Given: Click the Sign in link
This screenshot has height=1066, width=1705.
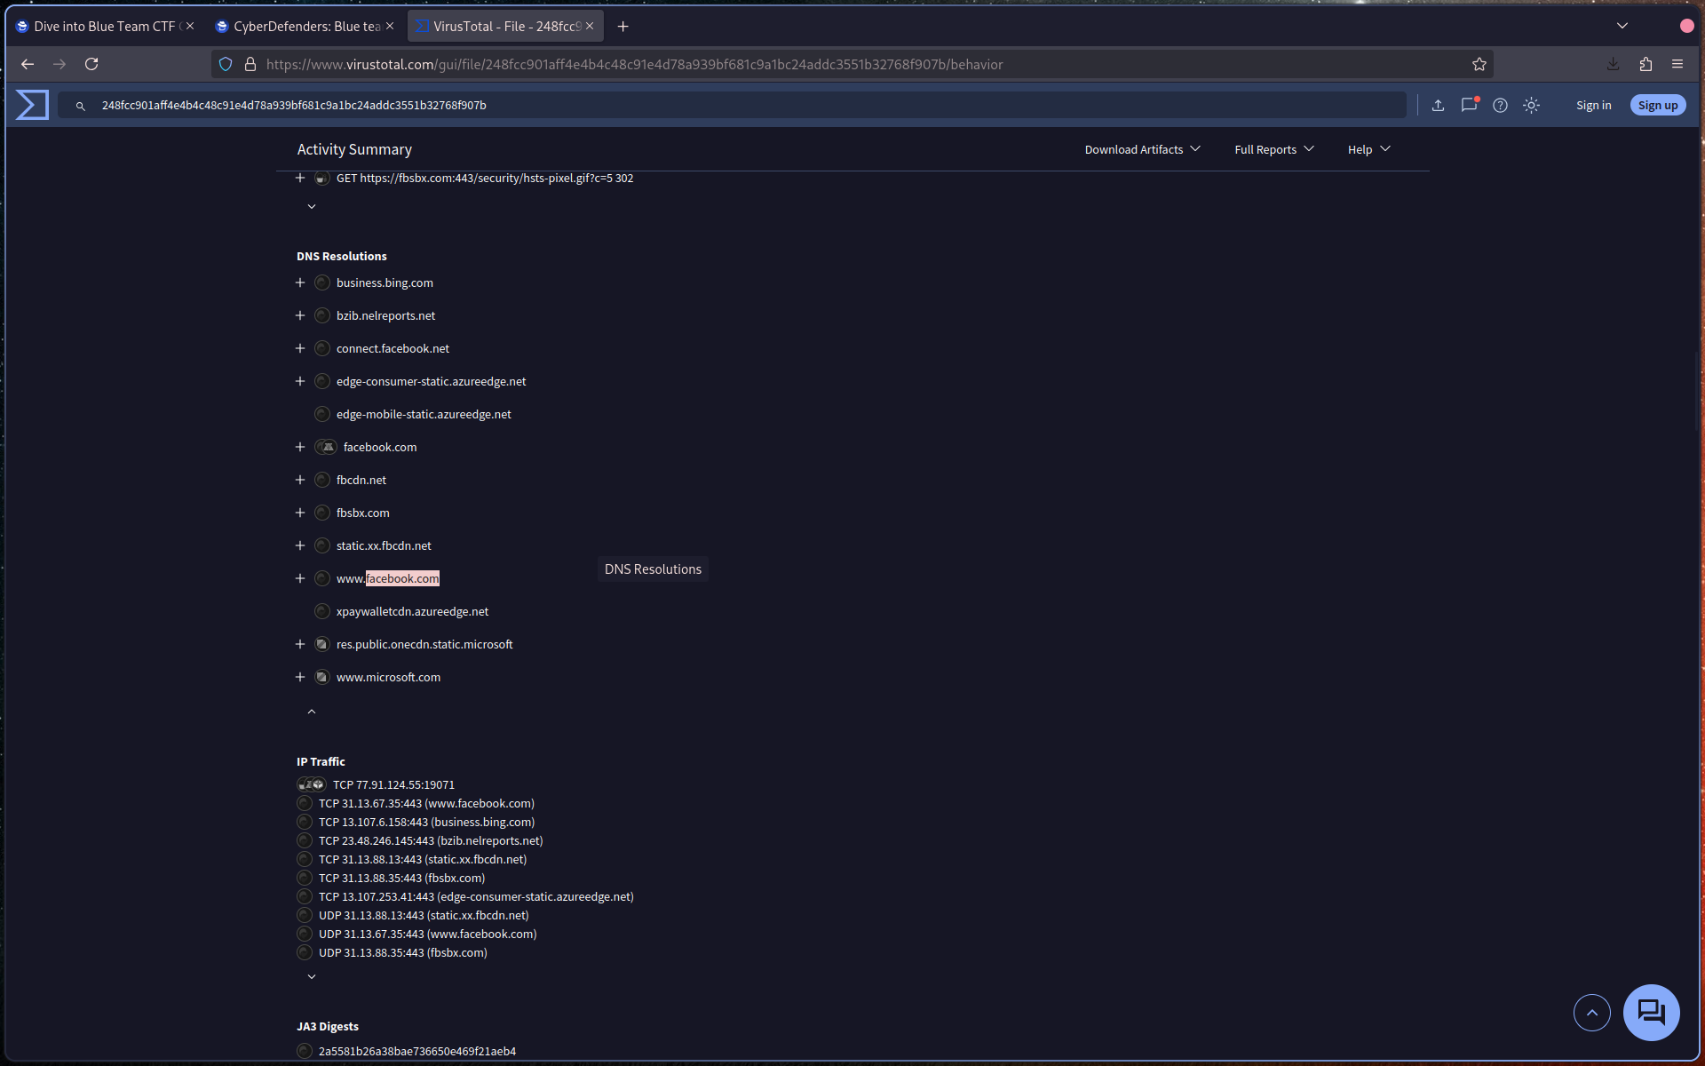Looking at the screenshot, I should (1593, 105).
